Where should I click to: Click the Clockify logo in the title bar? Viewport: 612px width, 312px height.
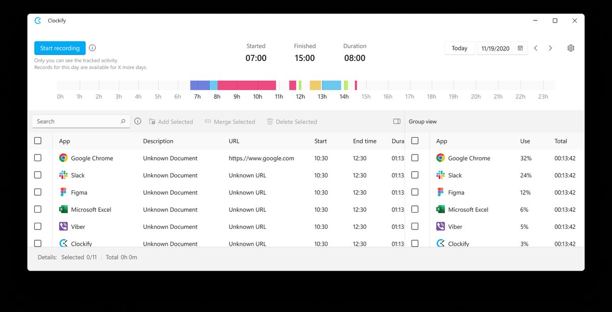coord(38,21)
